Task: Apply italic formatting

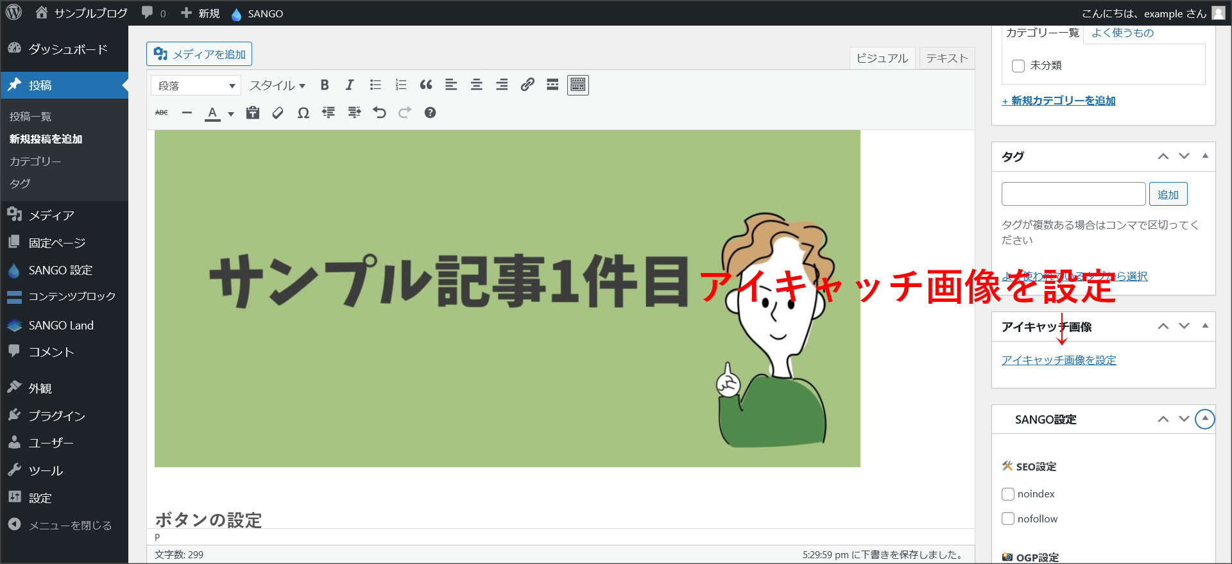Action: coord(350,85)
